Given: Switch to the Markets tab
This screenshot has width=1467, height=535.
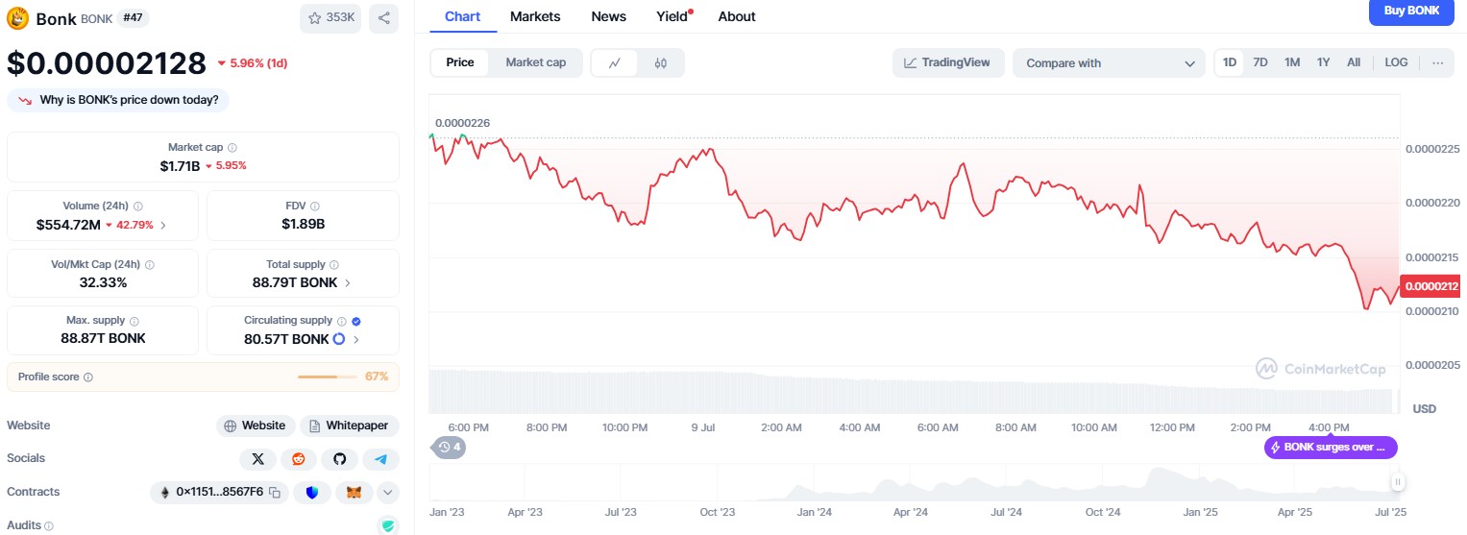Looking at the screenshot, I should pyautogui.click(x=535, y=16).
